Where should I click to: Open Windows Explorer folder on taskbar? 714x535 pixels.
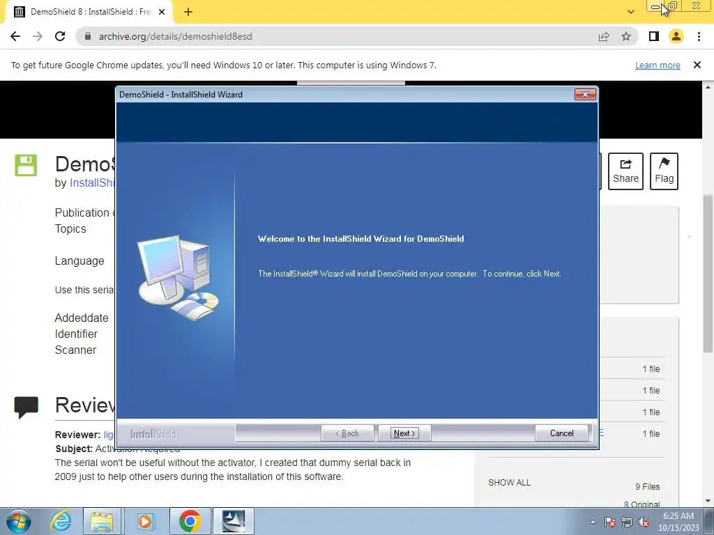coord(102,521)
